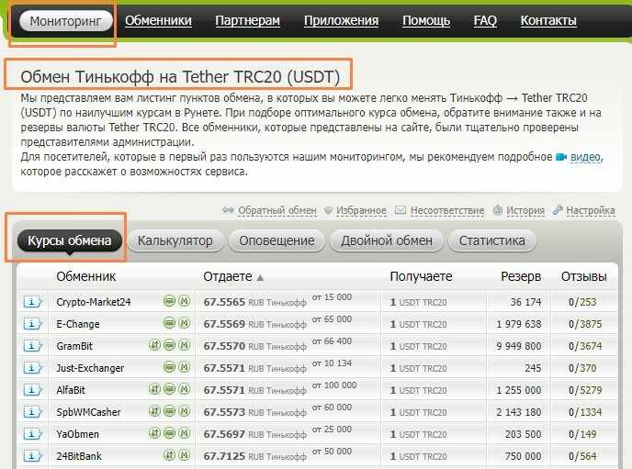Open info icon for Crypto-Market24
The width and height of the screenshot is (632, 469).
tap(33, 302)
